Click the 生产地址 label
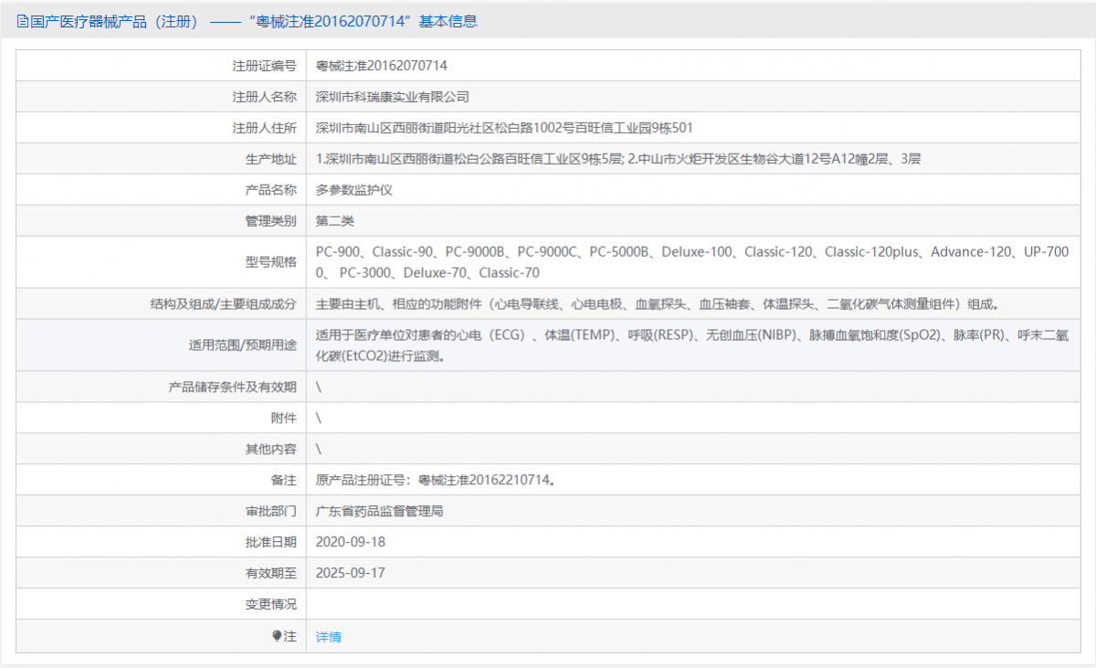The width and height of the screenshot is (1096, 668). pyautogui.click(x=271, y=159)
